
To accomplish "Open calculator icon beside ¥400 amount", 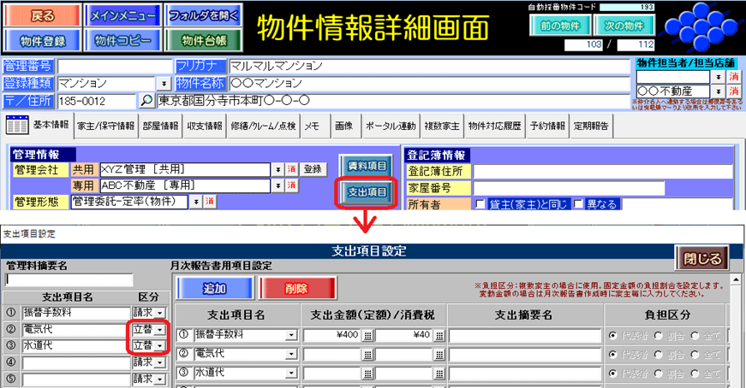I will 367,335.
